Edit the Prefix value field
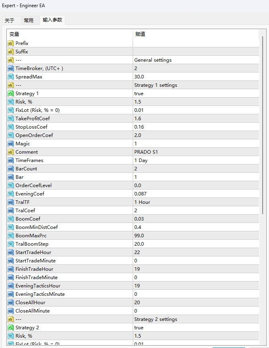Image resolution: width=269 pixels, height=348 pixels. [x=196, y=43]
